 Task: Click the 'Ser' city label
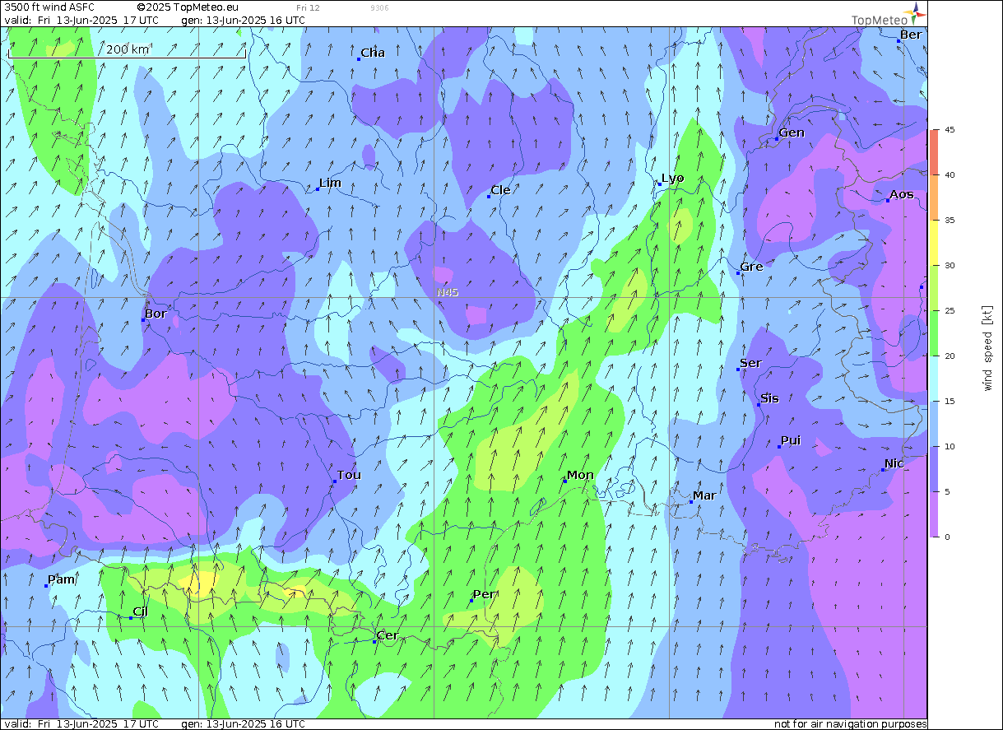tap(750, 363)
